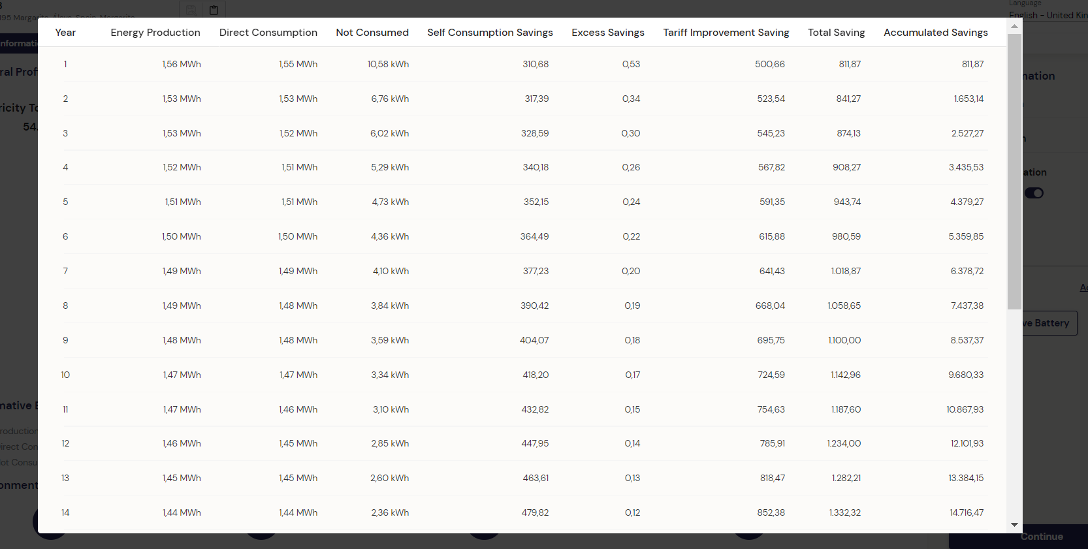Click the 1.332,32 total saving value

click(x=845, y=512)
